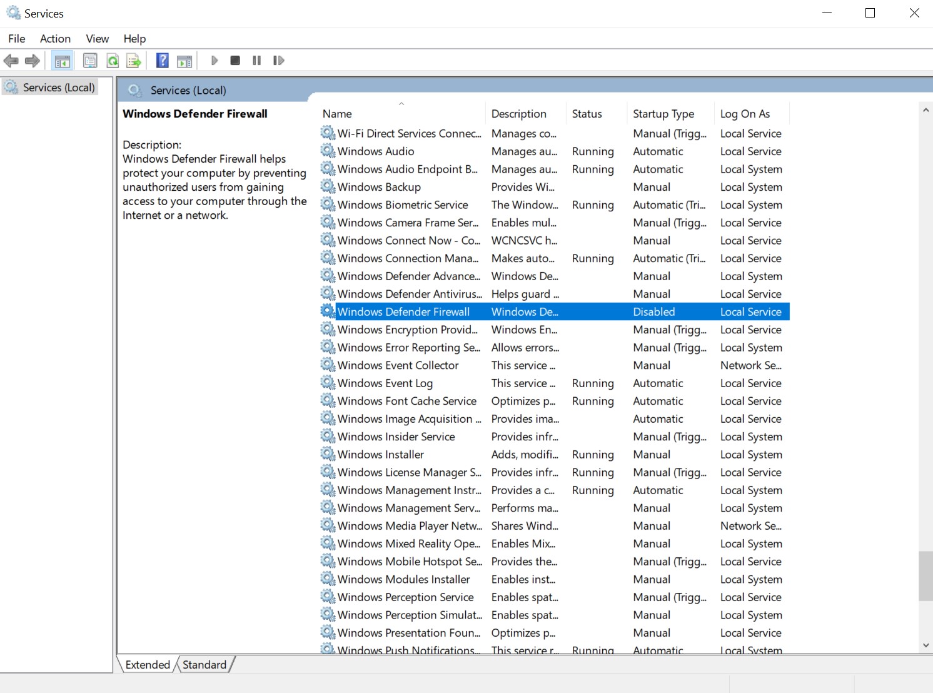This screenshot has height=693, width=933.
Task: Click the Export List toolbar icon
Action: point(134,61)
